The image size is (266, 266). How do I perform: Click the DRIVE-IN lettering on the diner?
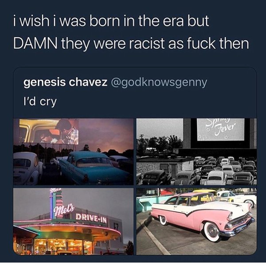point(91,218)
